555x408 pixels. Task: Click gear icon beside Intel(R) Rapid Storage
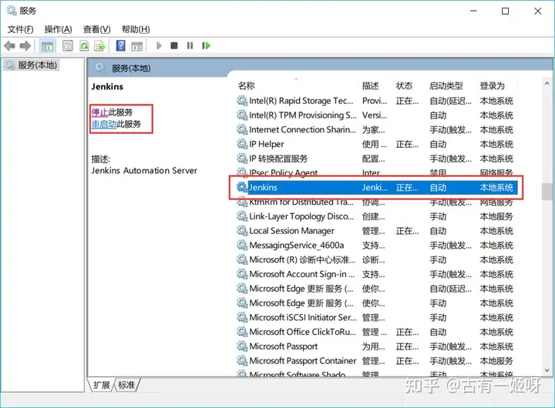(242, 101)
